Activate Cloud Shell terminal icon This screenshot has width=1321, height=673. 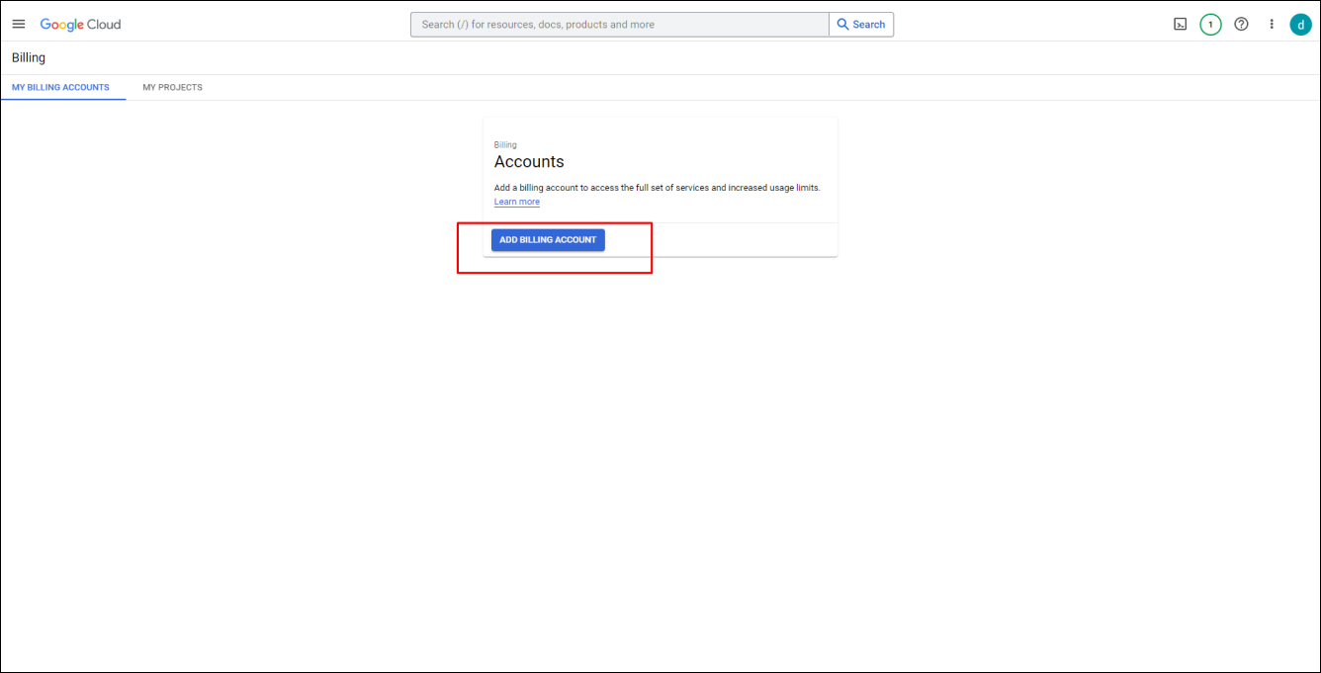[x=1180, y=24]
